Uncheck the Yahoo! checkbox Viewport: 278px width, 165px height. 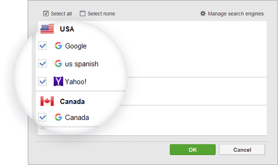coord(43,82)
